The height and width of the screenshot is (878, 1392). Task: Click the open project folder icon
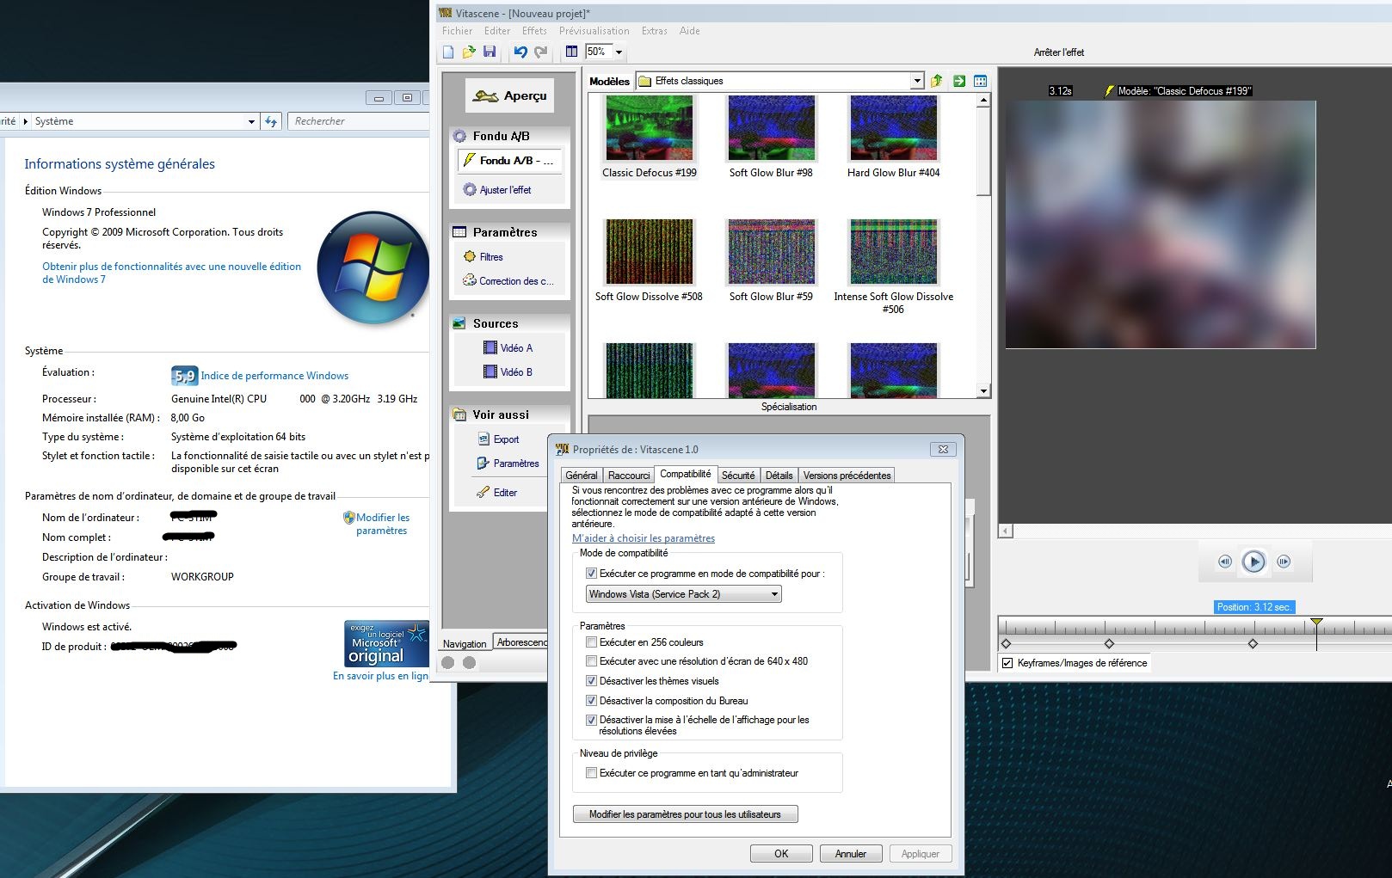(469, 52)
